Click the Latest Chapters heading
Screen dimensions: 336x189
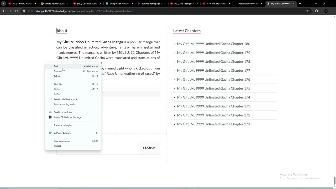point(187,31)
